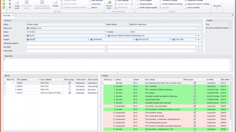
Task: Toggle Paket usluga for UZV urotrakta
Action: click(x=195, y=86)
